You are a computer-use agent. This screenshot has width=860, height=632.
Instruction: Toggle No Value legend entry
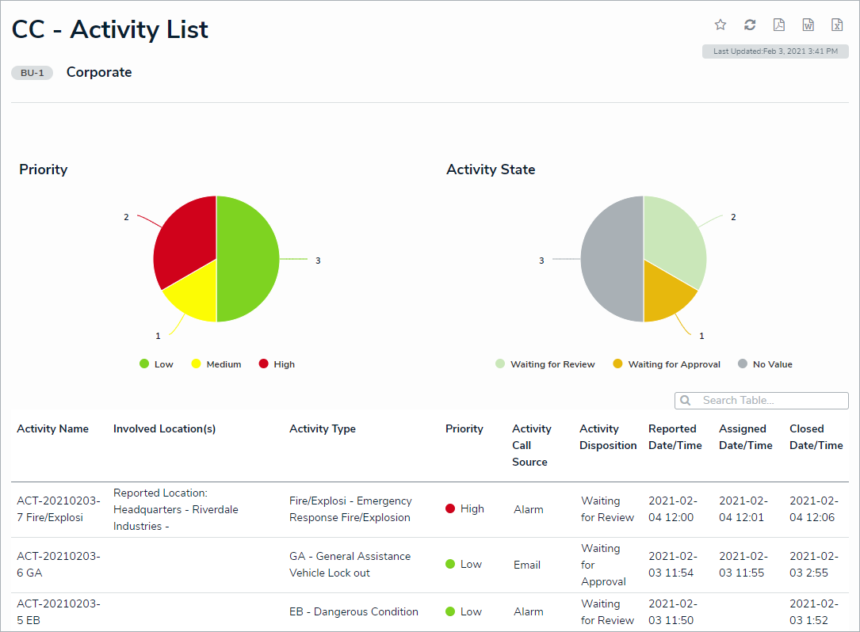tap(765, 364)
